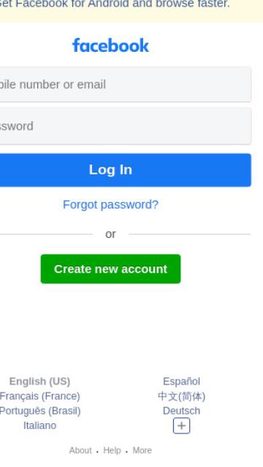Click the Create new account button
The height and width of the screenshot is (467, 263).
pyautogui.click(x=110, y=269)
